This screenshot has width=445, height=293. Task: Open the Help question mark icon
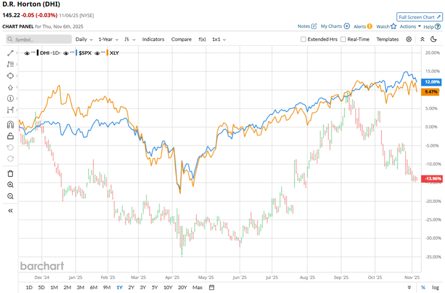438,26
